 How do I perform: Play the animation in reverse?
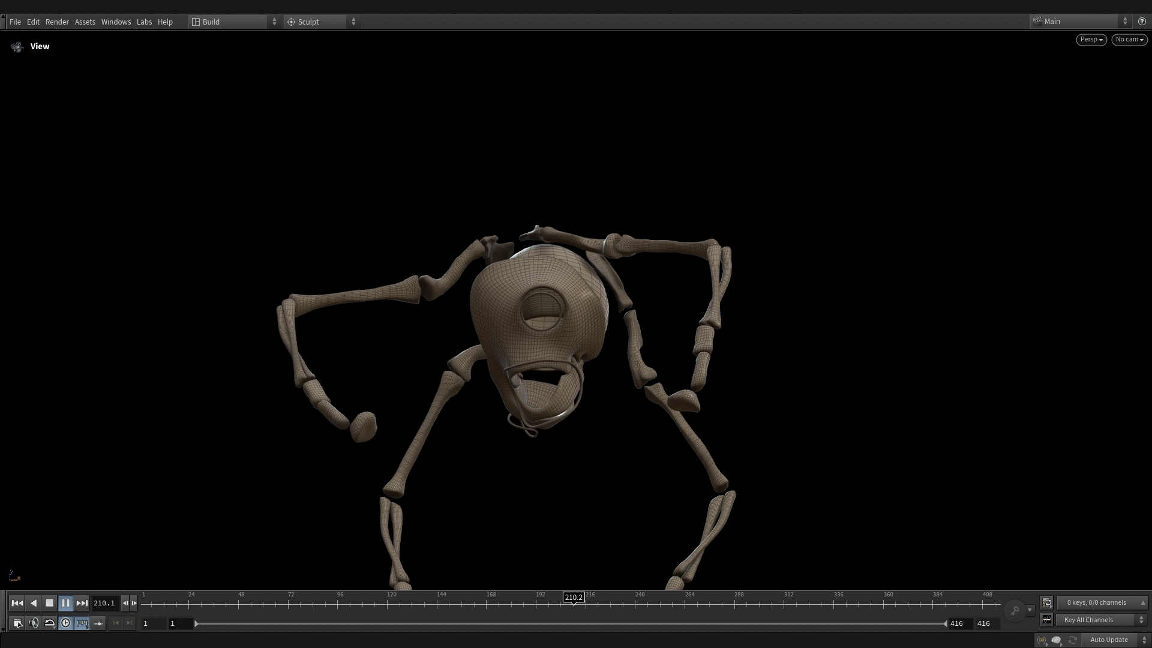34,603
